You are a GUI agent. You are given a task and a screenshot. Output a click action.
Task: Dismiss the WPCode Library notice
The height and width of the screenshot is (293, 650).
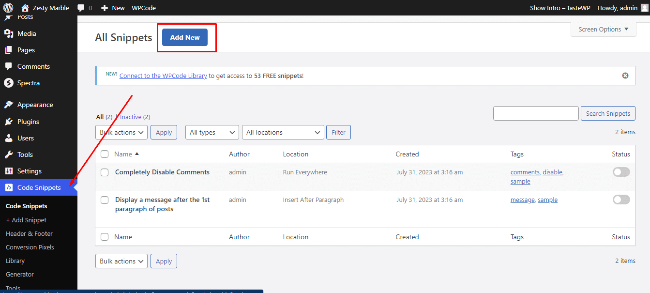pyautogui.click(x=625, y=76)
